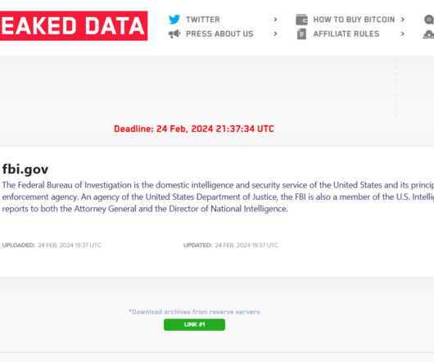Open the AFFILIATE RULES menu link

pyautogui.click(x=346, y=34)
